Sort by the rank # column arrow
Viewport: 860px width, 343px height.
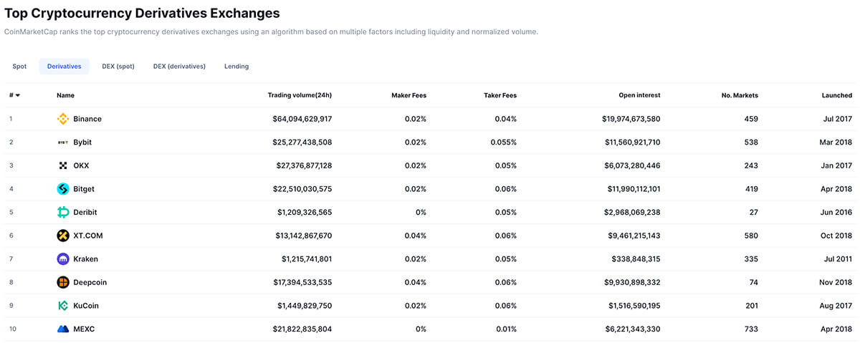[x=17, y=95]
